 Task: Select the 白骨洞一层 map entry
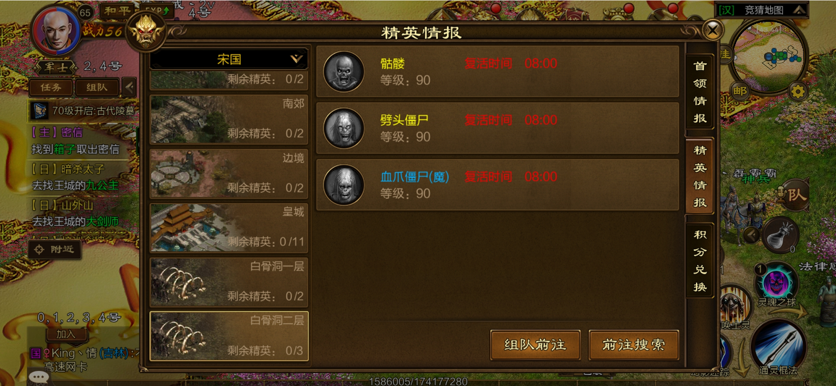229,282
